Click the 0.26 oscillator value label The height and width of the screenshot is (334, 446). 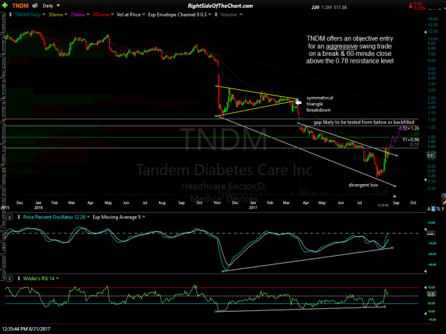tap(431, 234)
